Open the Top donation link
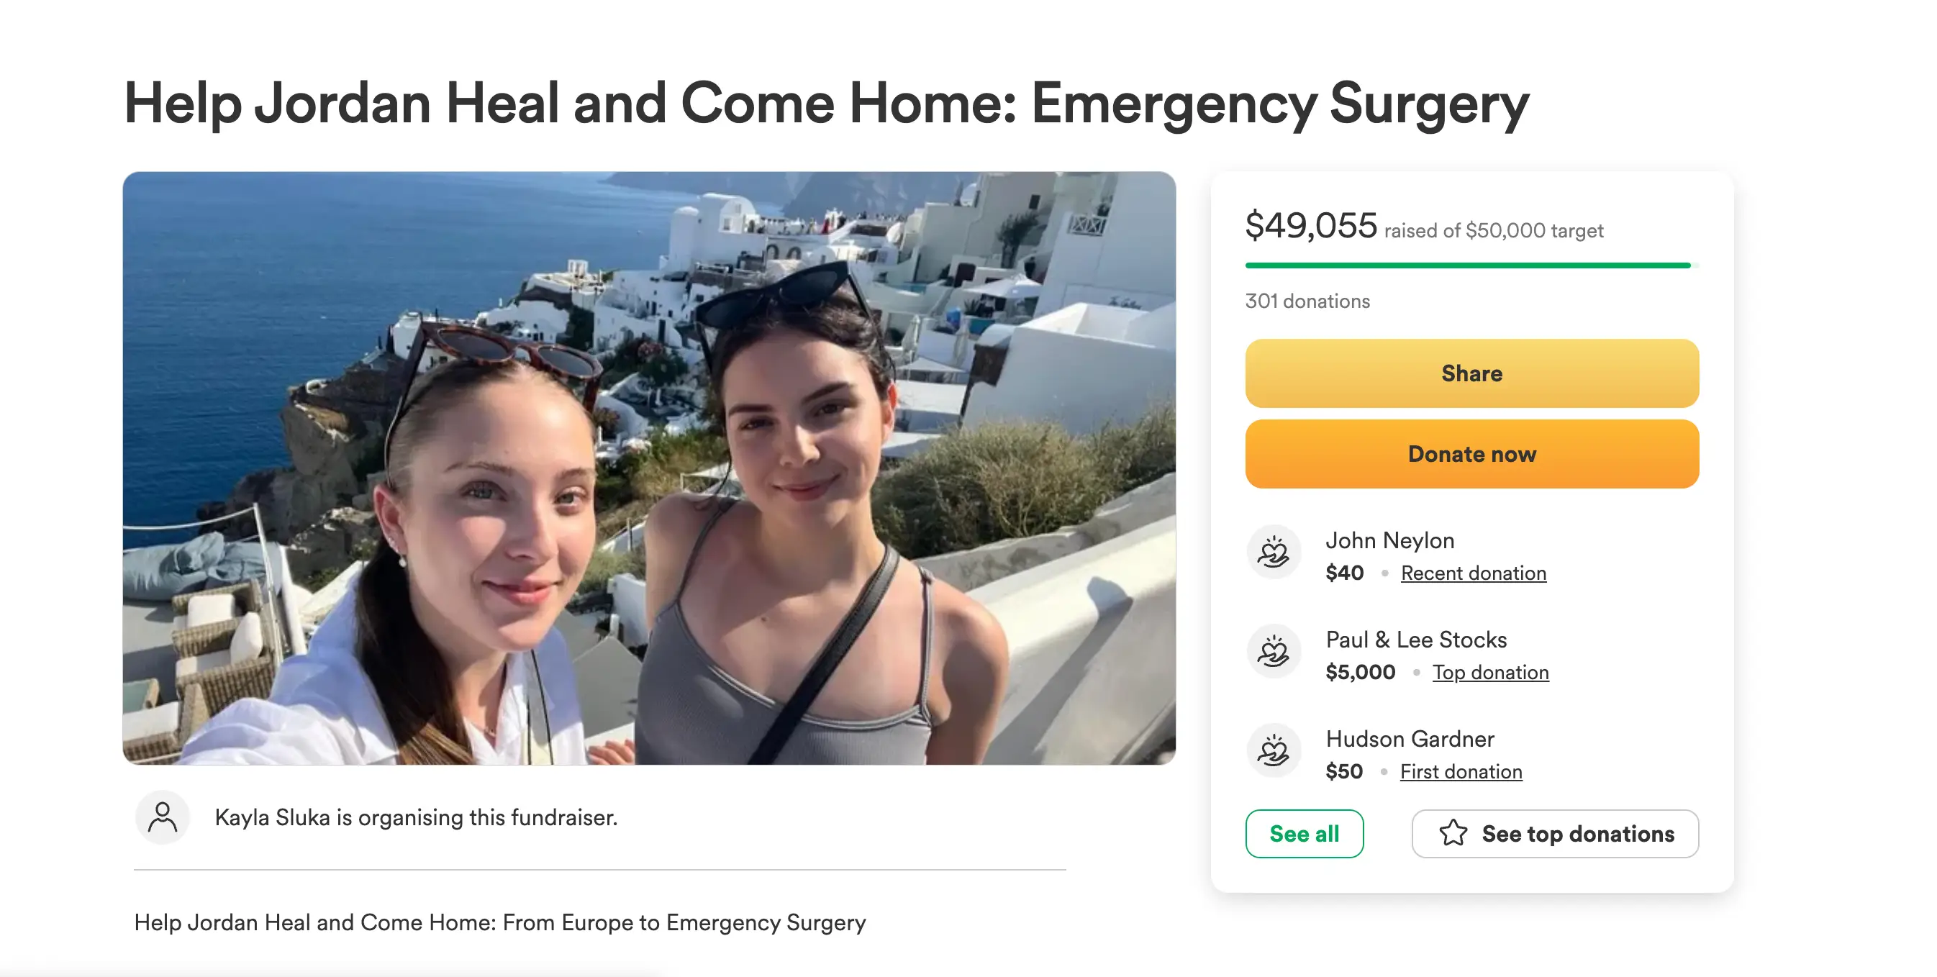The width and height of the screenshot is (1937, 977). (1490, 673)
